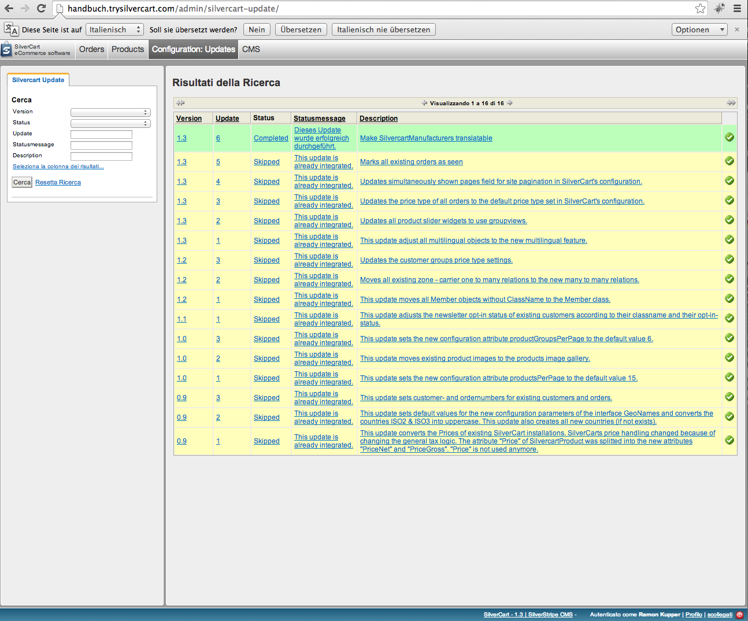Open the CMS menu

[x=251, y=49]
